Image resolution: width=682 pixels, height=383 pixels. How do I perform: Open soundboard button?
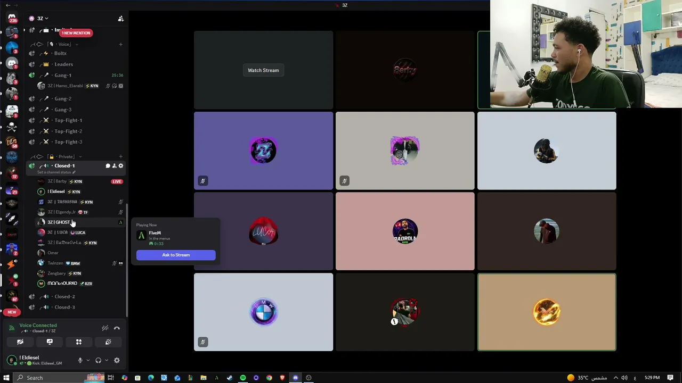pyautogui.click(x=108, y=342)
